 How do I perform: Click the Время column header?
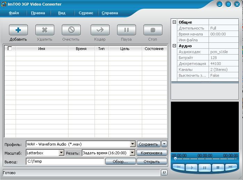tap(81, 49)
